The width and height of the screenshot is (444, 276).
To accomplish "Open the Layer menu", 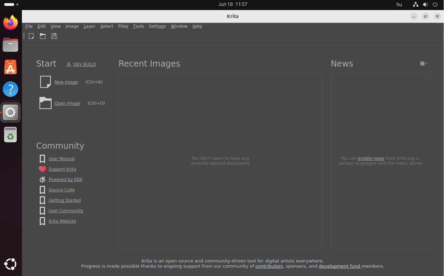I will tap(90, 26).
